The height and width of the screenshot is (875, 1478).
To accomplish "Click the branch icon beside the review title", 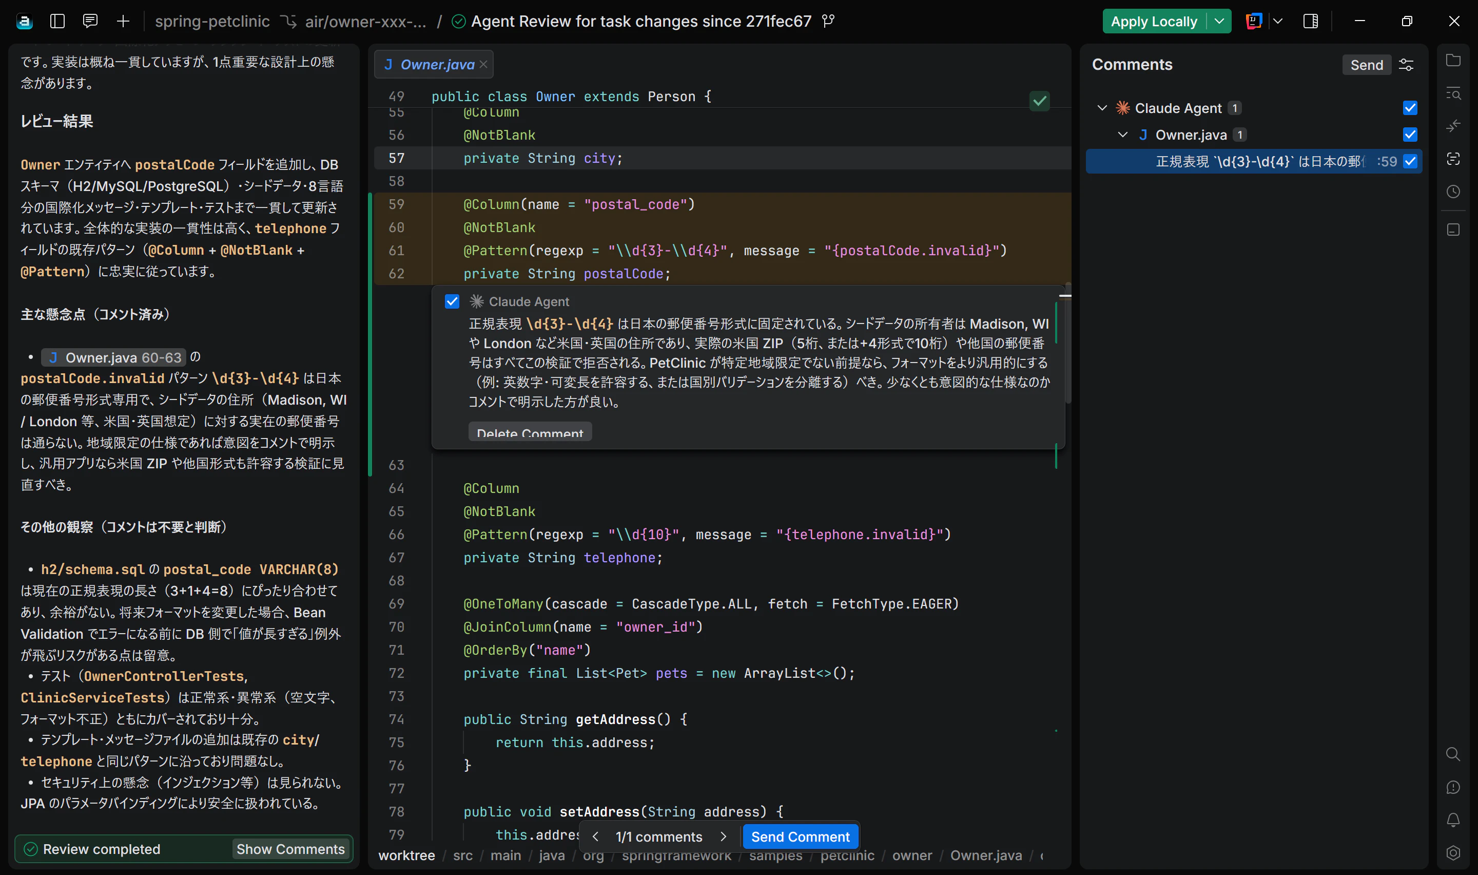I will 828,21.
